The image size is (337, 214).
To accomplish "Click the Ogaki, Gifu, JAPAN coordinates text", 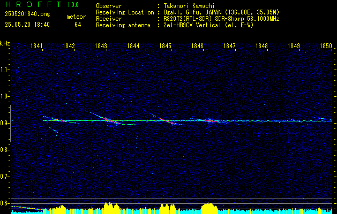I will coord(221,12).
